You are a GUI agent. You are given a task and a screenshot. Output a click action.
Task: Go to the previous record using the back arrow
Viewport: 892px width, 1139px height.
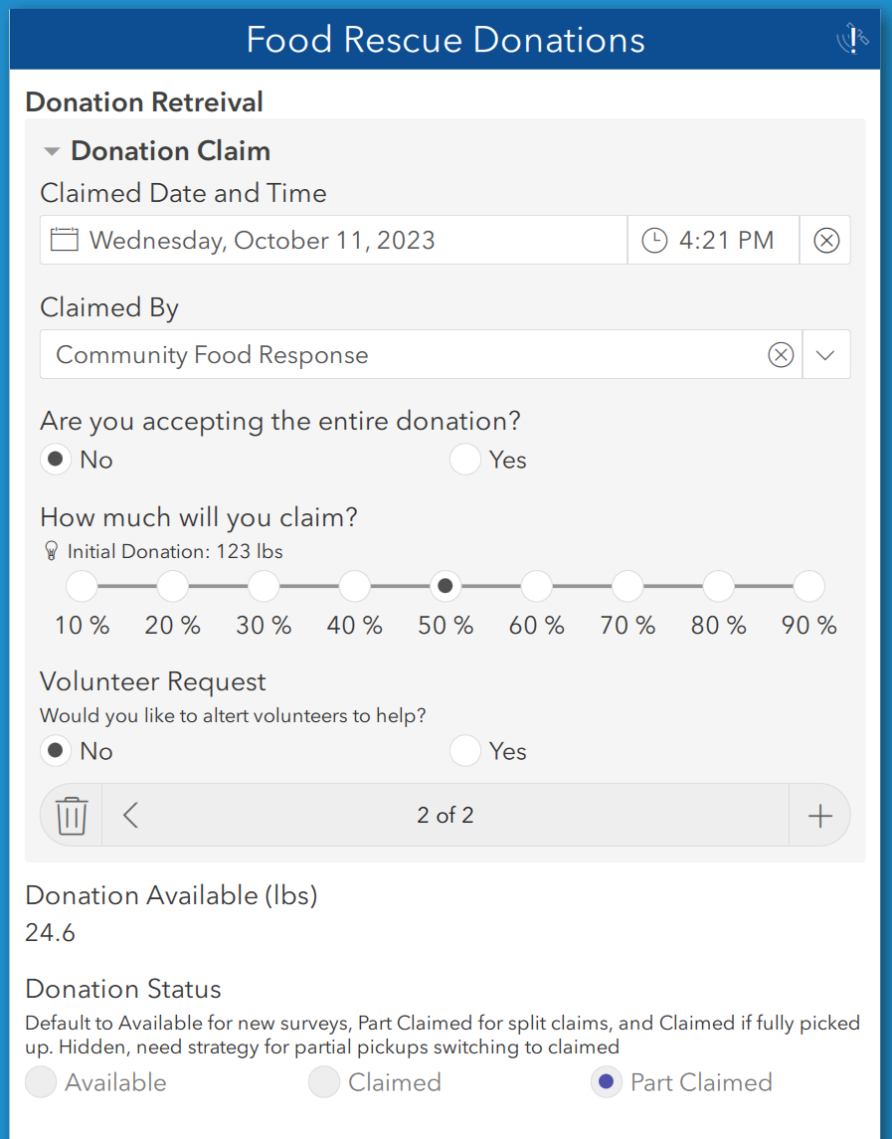129,814
